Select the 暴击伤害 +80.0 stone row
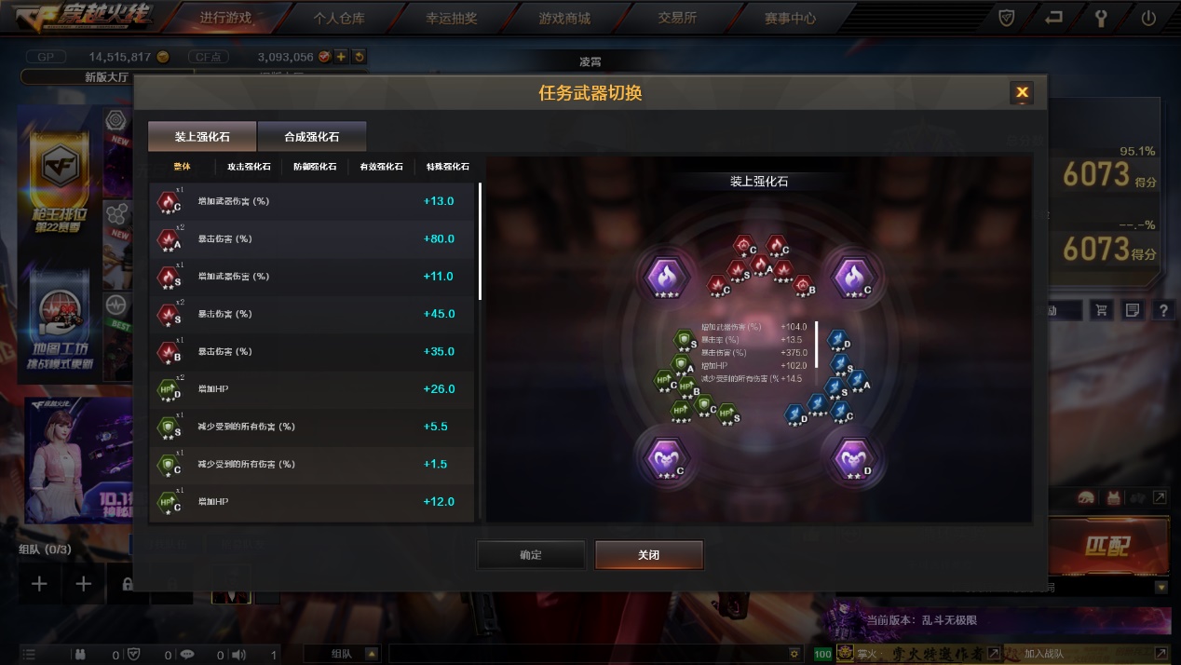The height and width of the screenshot is (665, 1181). tap(314, 239)
